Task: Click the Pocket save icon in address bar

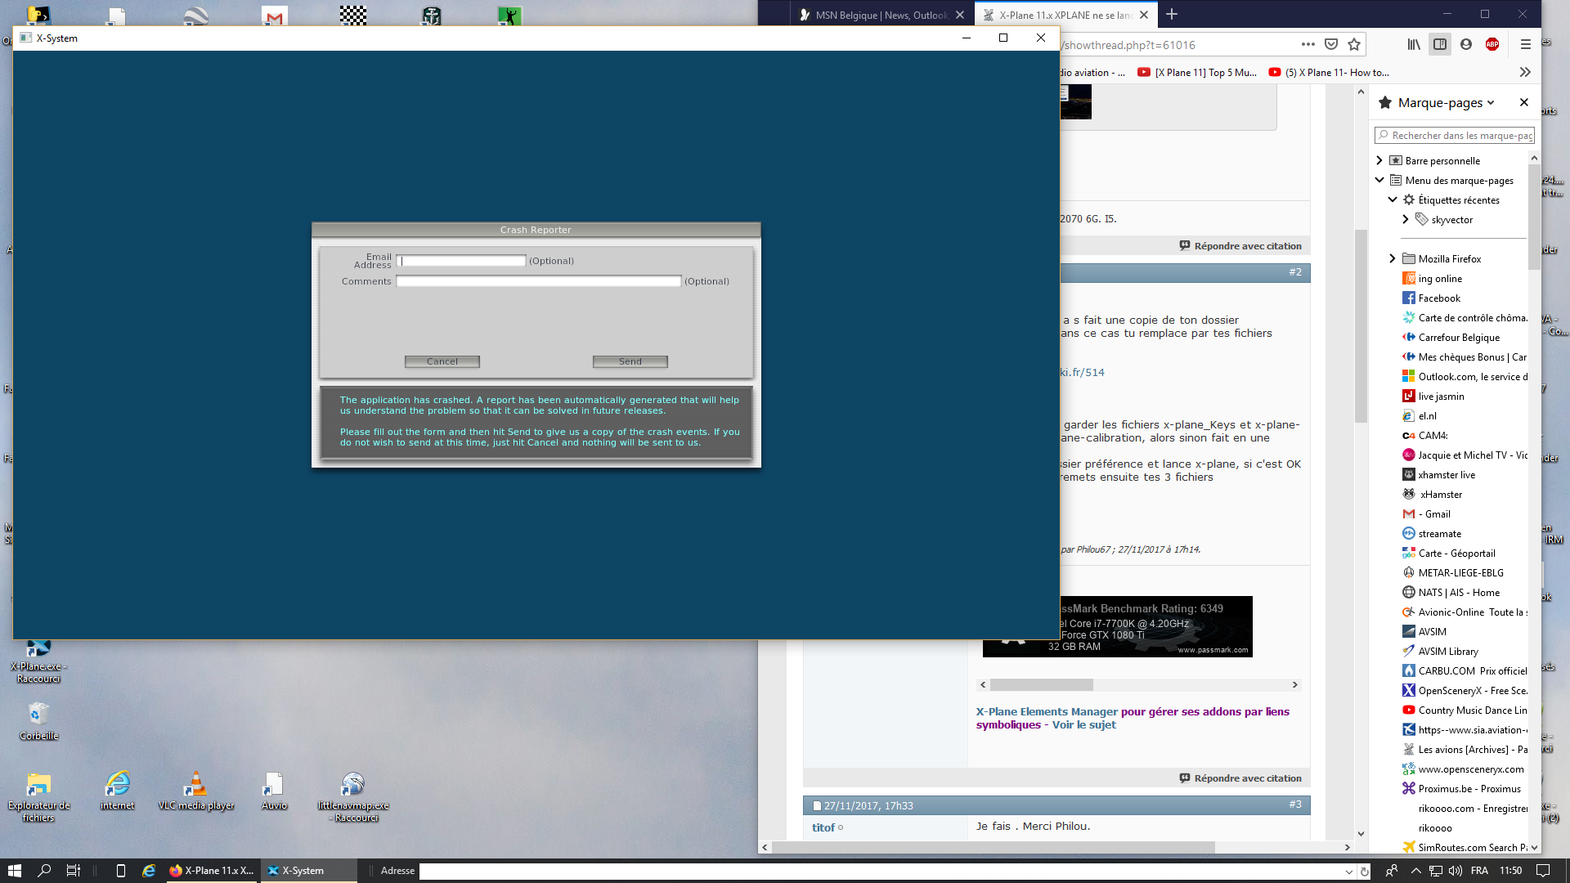Action: tap(1331, 44)
